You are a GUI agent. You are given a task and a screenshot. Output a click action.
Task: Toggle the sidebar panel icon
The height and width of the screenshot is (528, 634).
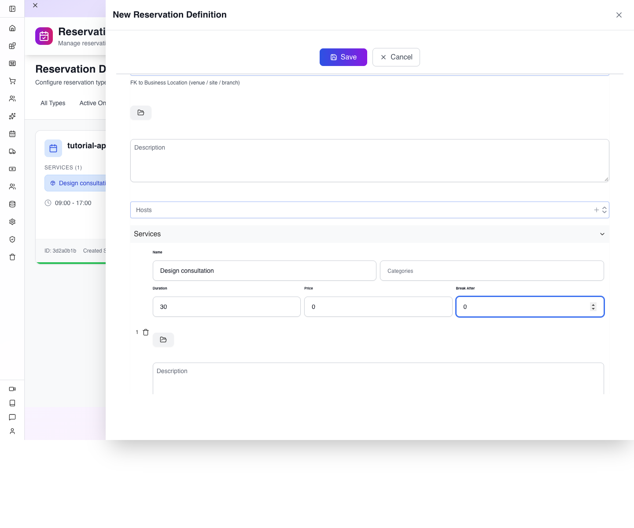pos(12,9)
